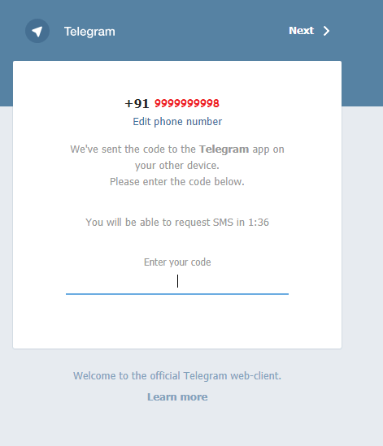
Task: Click the Next button in header
Action: 309,31
